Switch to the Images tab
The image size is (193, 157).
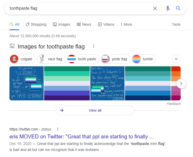(62, 24)
